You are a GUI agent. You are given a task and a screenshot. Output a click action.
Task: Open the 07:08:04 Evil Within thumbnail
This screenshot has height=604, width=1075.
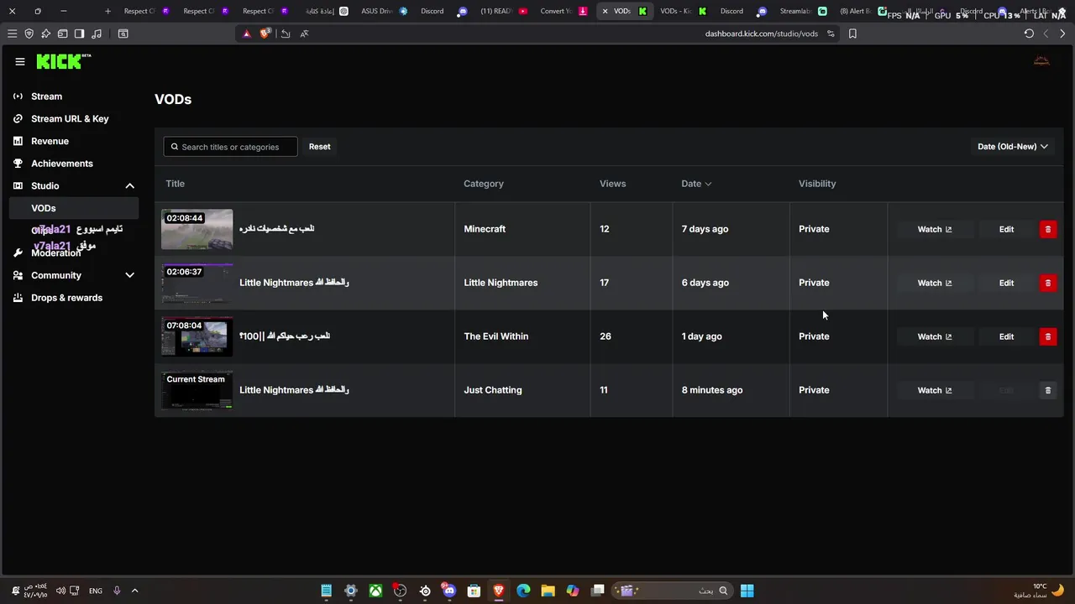pyautogui.click(x=197, y=336)
